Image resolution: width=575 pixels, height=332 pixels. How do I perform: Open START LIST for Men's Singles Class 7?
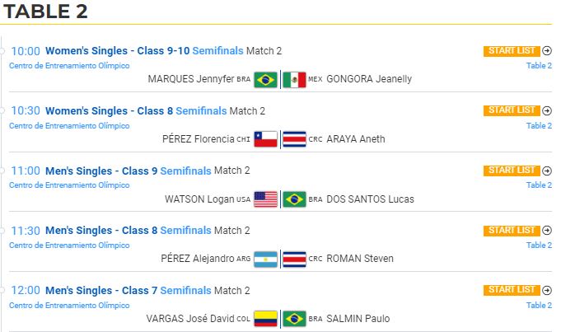512,290
